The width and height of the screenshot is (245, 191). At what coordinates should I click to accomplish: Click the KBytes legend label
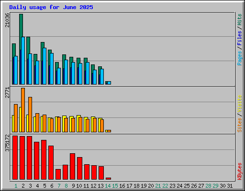click(x=239, y=171)
